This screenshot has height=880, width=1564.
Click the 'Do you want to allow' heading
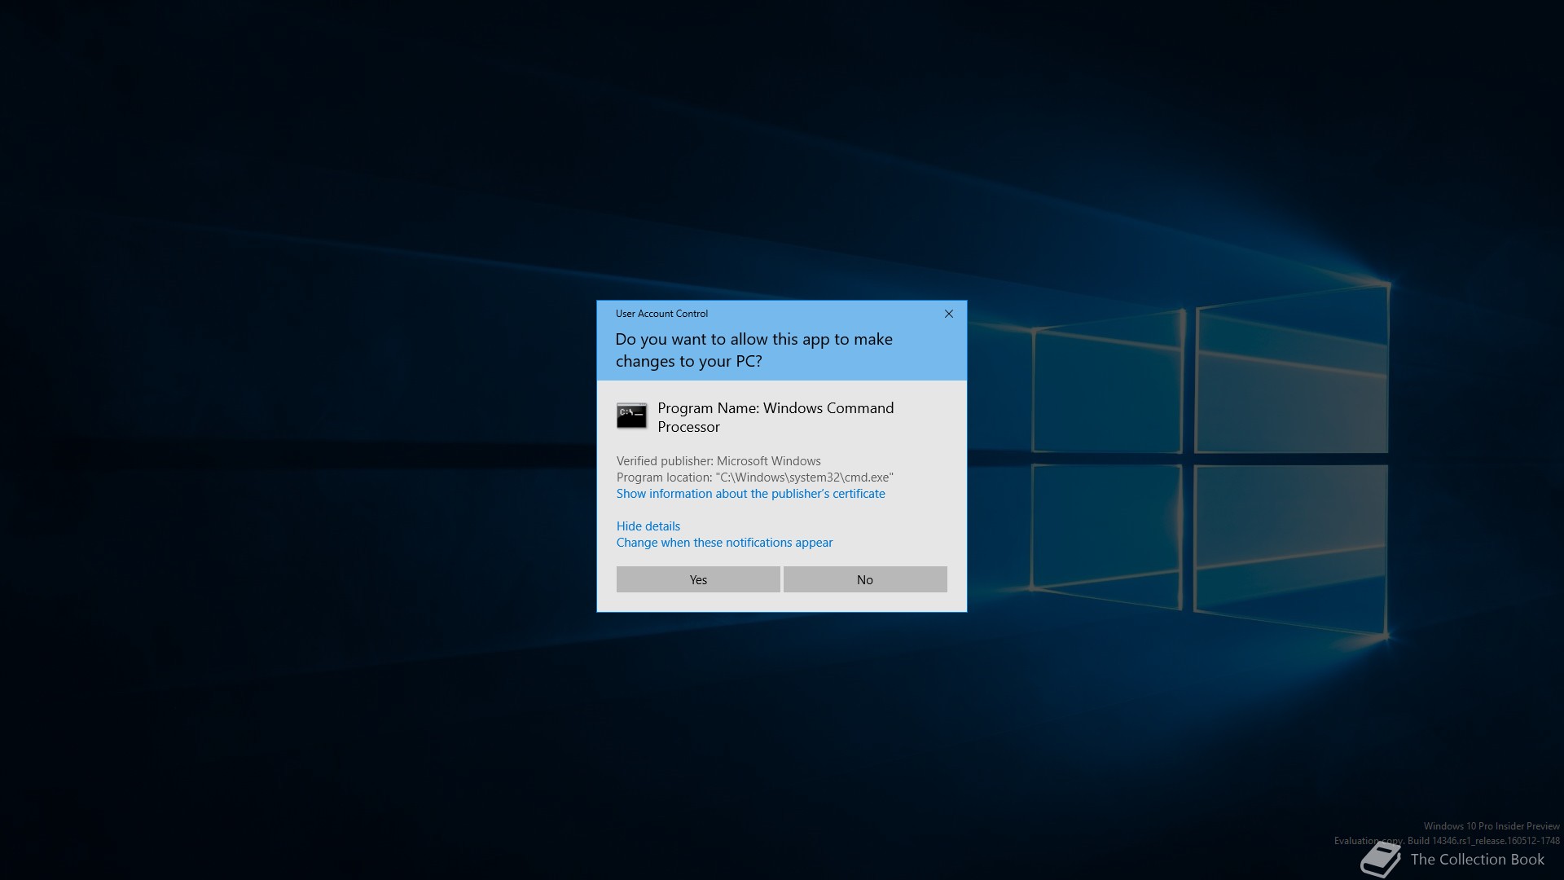pyautogui.click(x=754, y=350)
